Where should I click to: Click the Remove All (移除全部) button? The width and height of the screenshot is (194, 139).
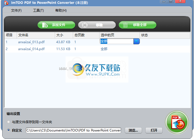[138, 25]
